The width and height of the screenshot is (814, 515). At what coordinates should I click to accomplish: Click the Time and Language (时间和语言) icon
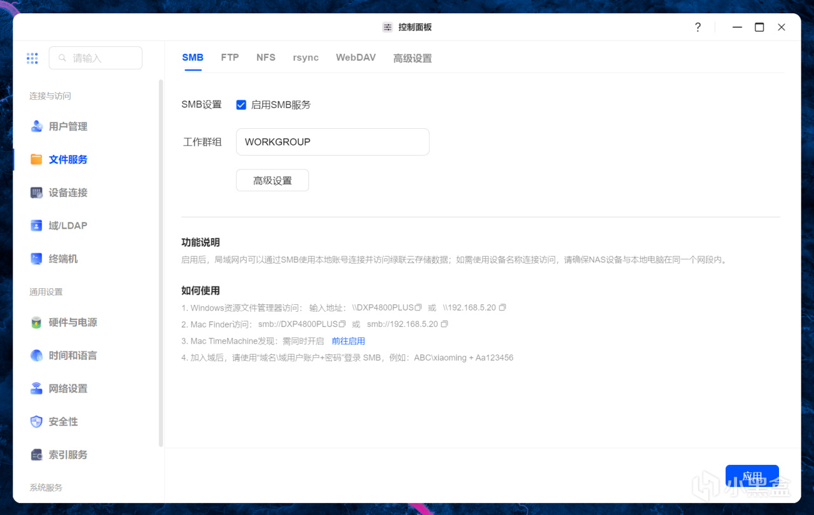37,356
